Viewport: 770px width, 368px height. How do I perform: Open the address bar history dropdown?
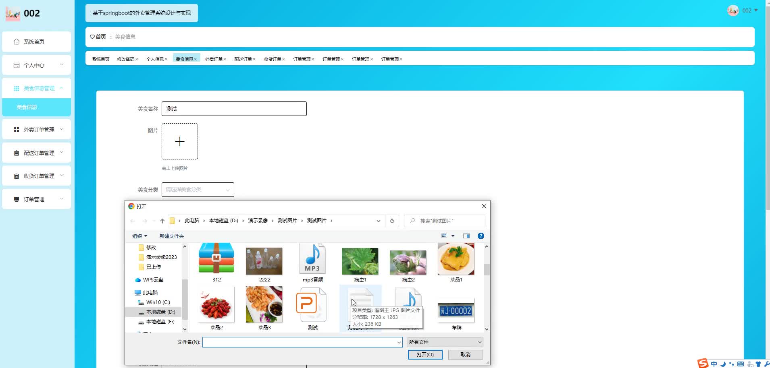tap(378, 221)
